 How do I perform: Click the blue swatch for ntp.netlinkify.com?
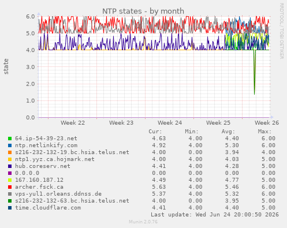coord(10,145)
